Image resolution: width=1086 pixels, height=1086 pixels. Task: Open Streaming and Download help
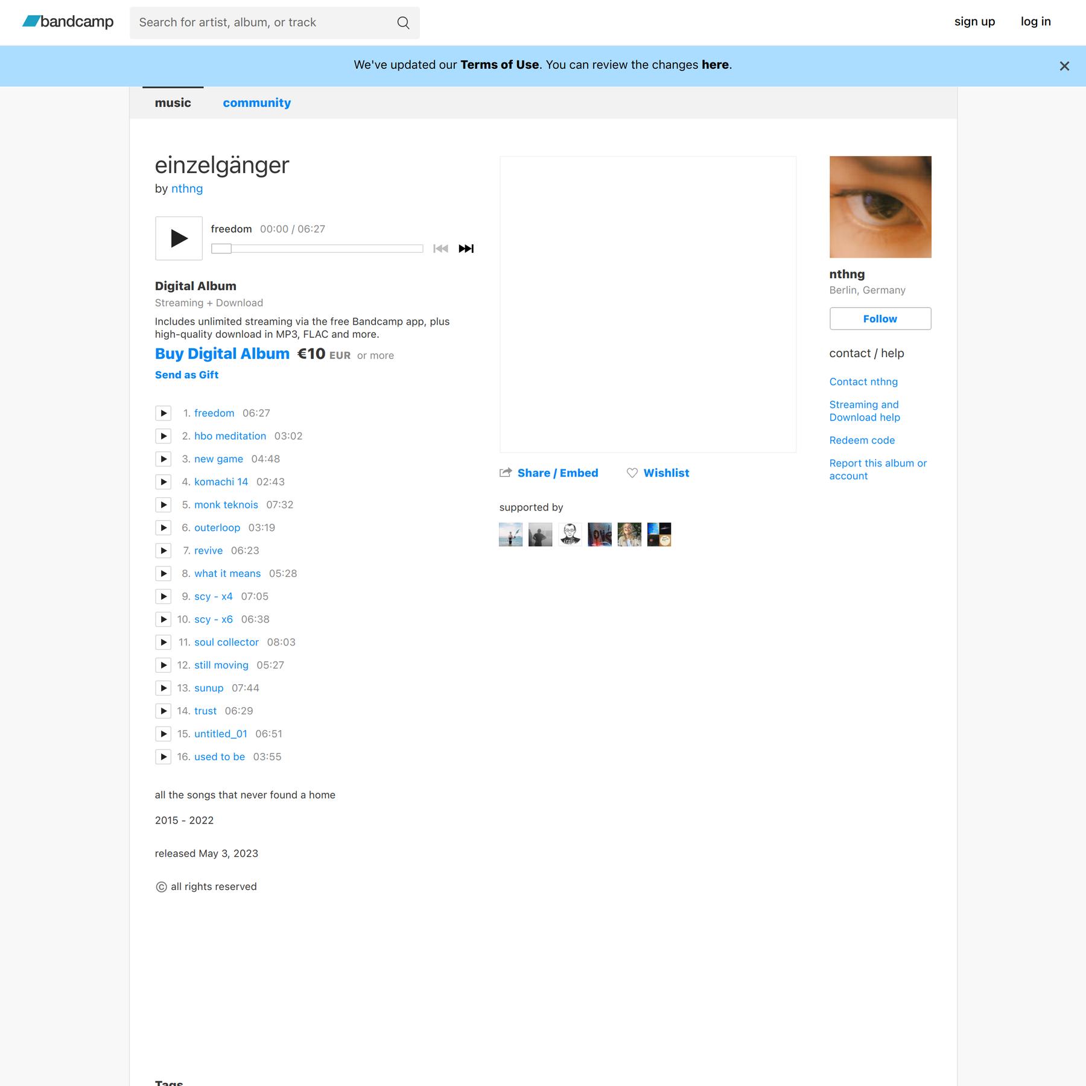(865, 411)
